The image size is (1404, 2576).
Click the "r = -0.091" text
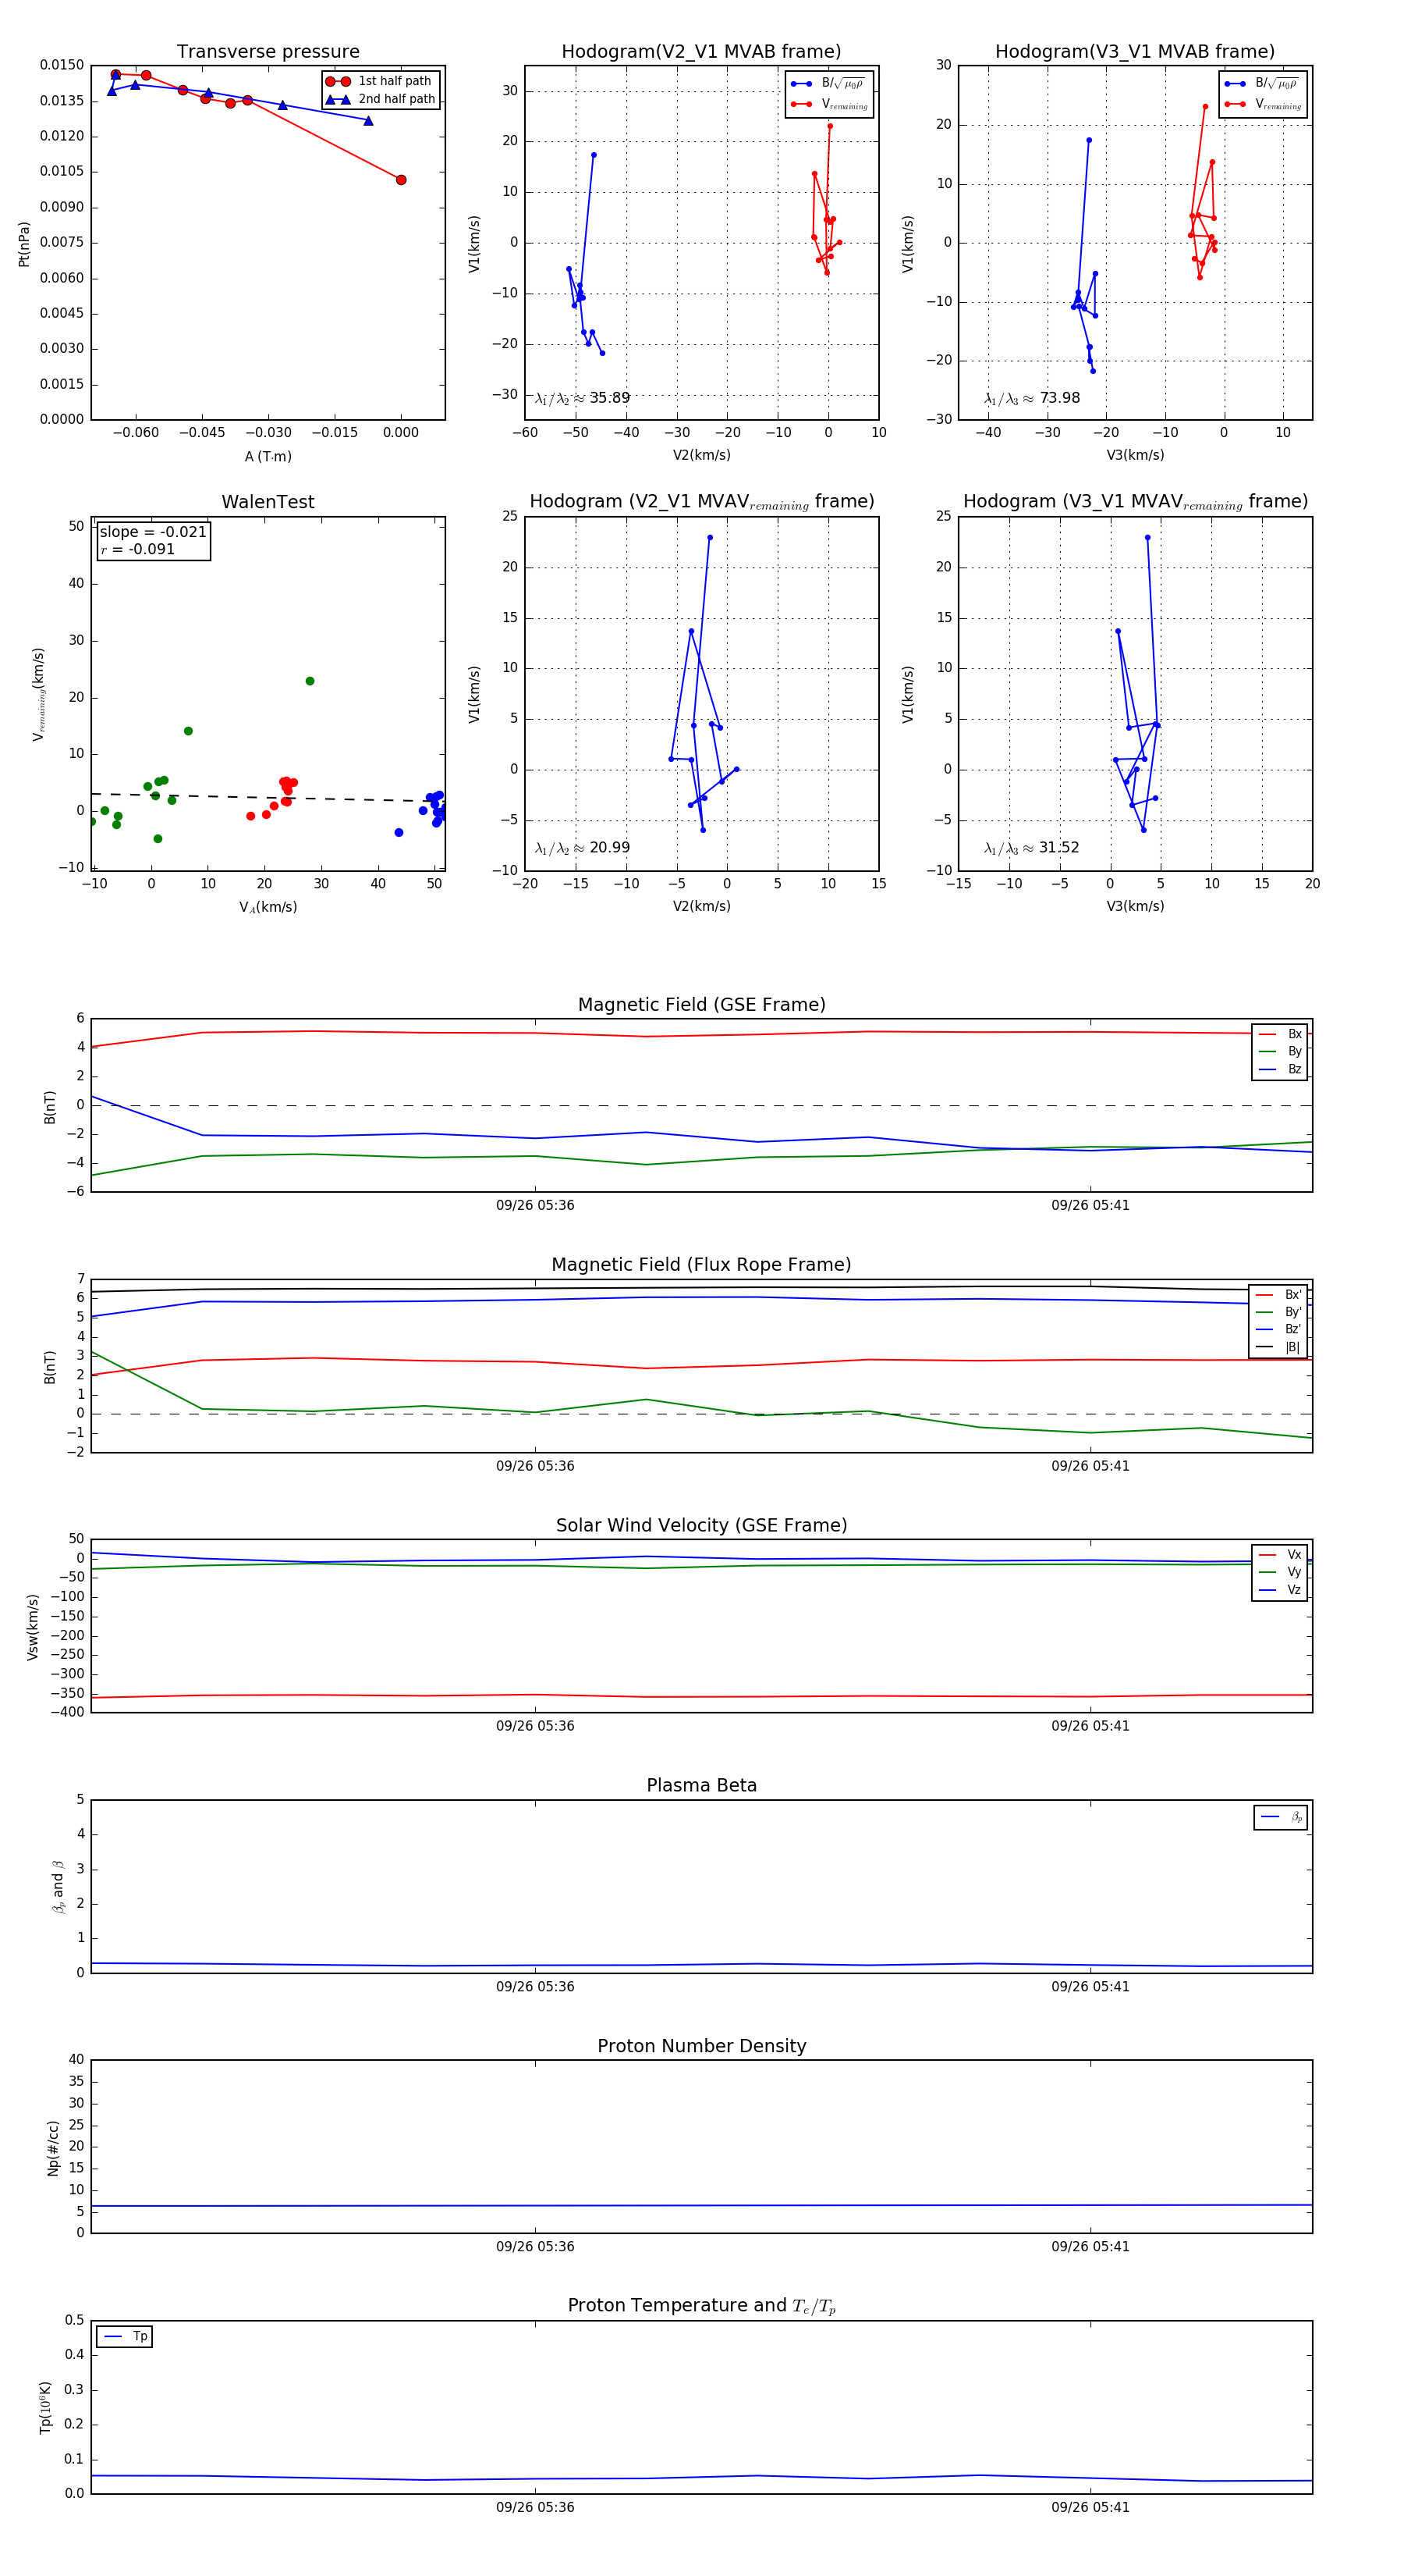click(137, 549)
